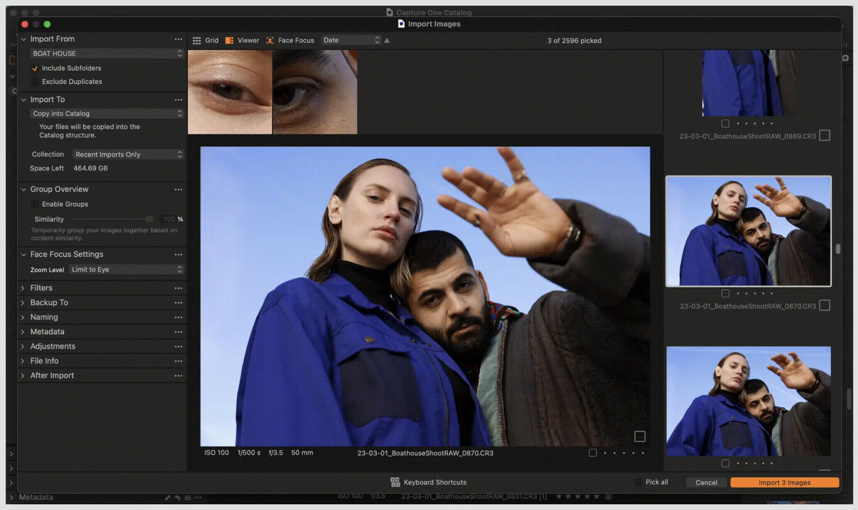Toggle pick box on viewer image corner
Screen dimensions: 858x510
(640, 436)
